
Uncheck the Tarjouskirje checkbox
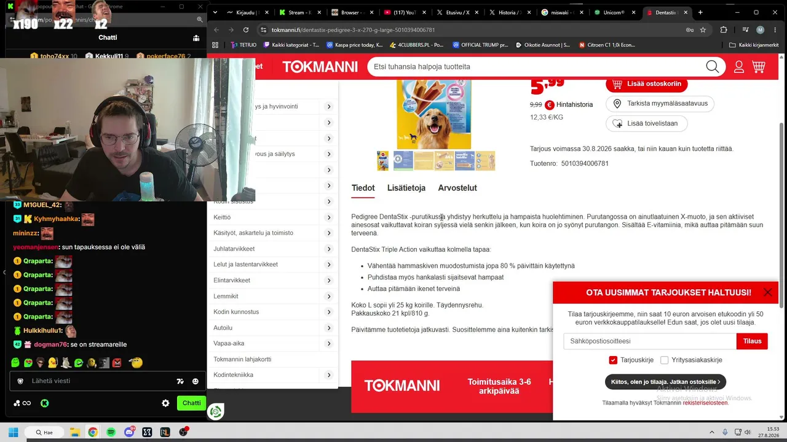[x=613, y=360]
